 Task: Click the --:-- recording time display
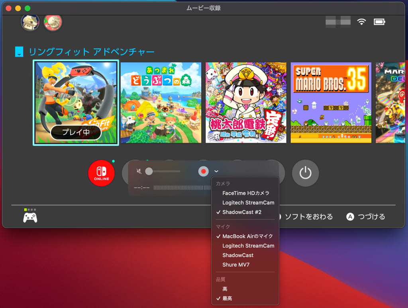pos(141,188)
